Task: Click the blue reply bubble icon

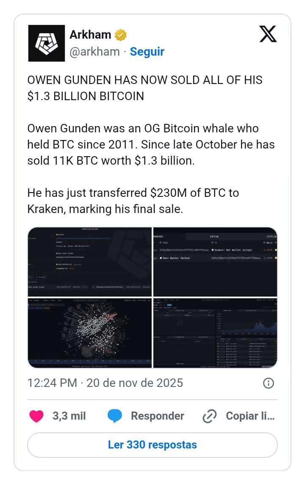Action: click(115, 416)
